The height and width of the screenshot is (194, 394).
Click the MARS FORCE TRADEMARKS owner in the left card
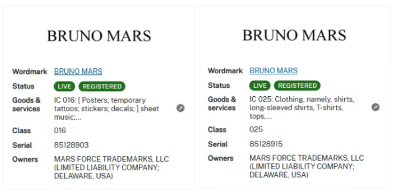tap(111, 168)
